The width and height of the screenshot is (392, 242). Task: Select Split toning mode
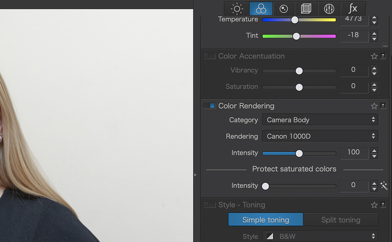340,219
